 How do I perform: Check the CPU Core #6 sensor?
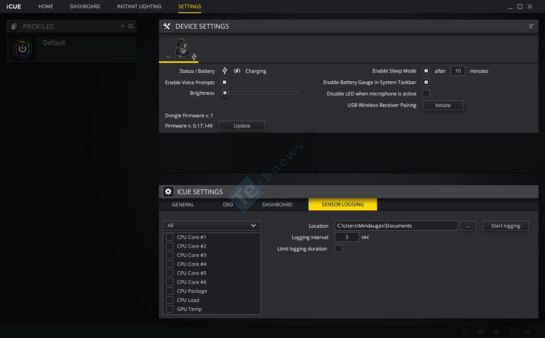coord(170,282)
